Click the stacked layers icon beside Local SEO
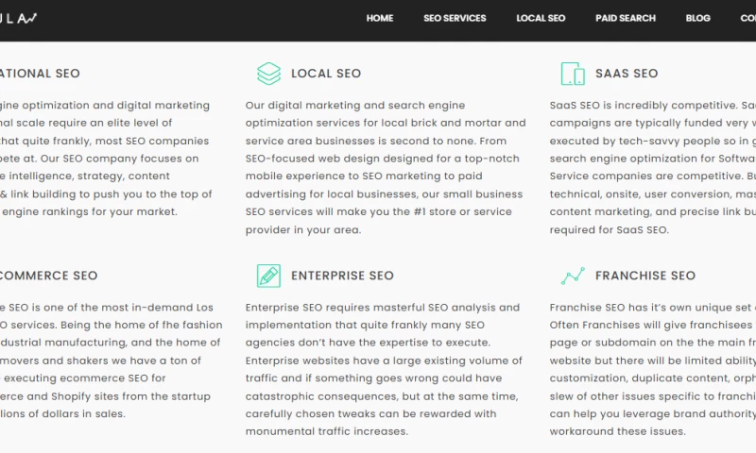 coord(268,74)
